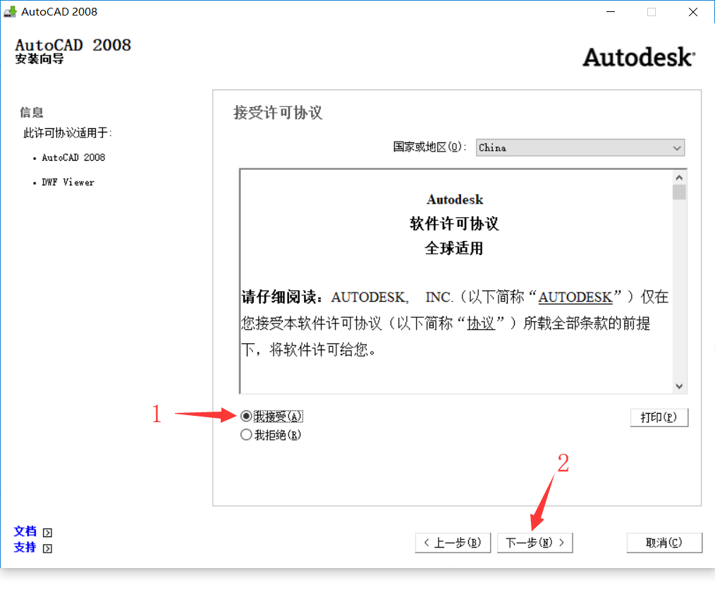Select the 我拒绝(R) radio button
715x604 pixels.
[x=246, y=435]
